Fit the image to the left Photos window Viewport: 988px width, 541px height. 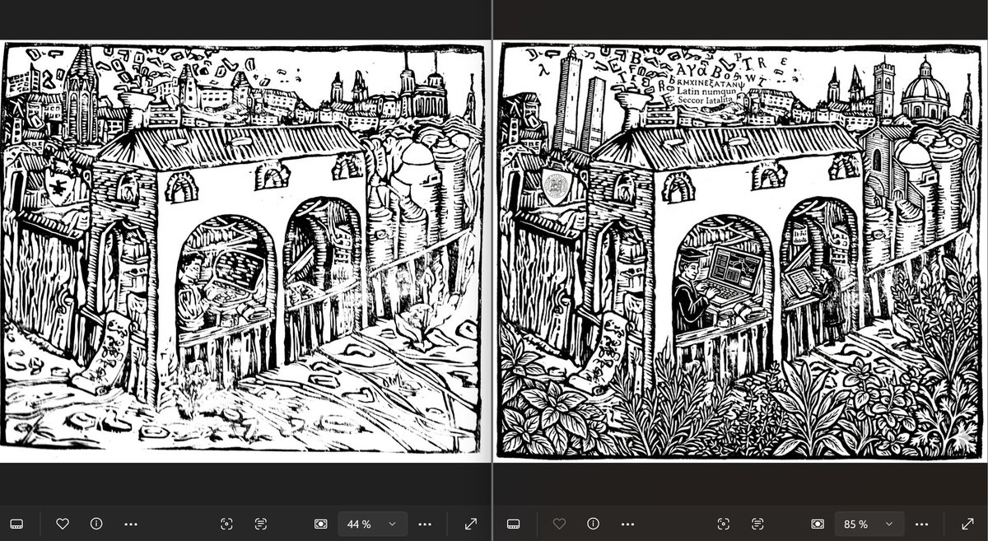pyautogui.click(x=321, y=524)
